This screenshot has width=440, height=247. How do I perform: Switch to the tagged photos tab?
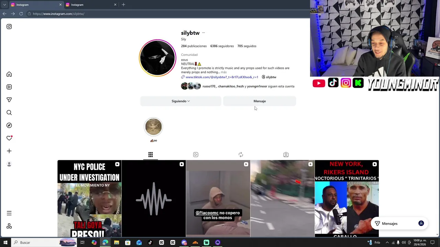[286, 155]
